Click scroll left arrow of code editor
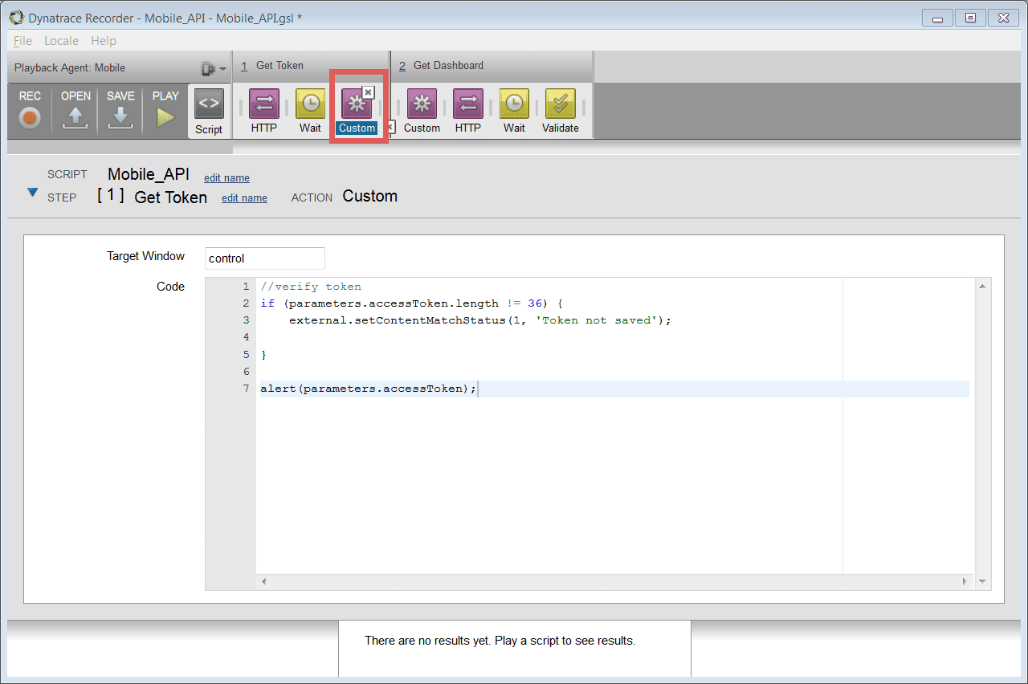Image resolution: width=1028 pixels, height=684 pixels. point(263,581)
